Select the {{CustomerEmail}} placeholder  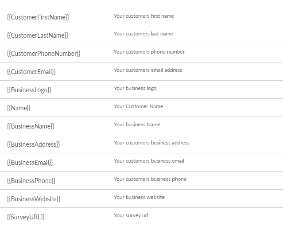(x=31, y=72)
